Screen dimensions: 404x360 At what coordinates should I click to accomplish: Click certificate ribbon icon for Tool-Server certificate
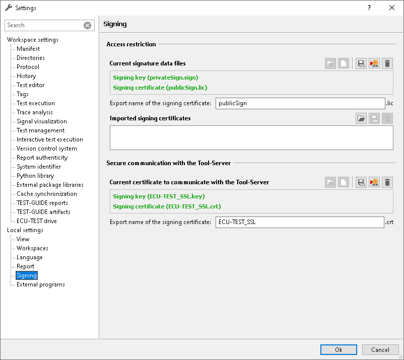point(374,182)
